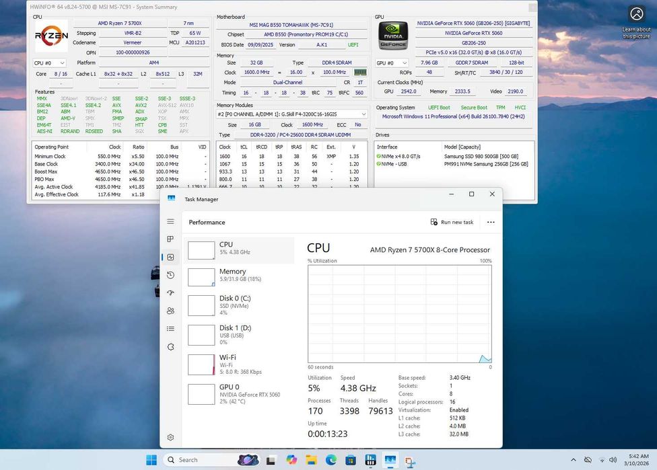657x470 pixels.
Task: Click DDR4-3200 / PC4-25600 module type field
Action: tap(300, 135)
